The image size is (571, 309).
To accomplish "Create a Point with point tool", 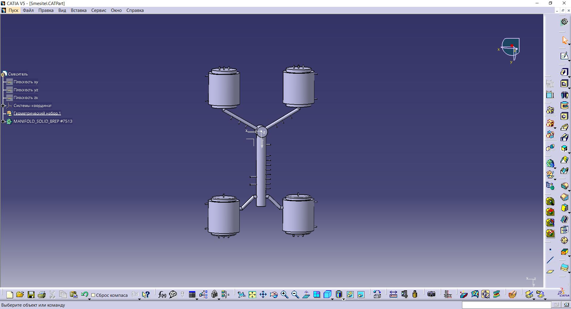I will coord(550,250).
